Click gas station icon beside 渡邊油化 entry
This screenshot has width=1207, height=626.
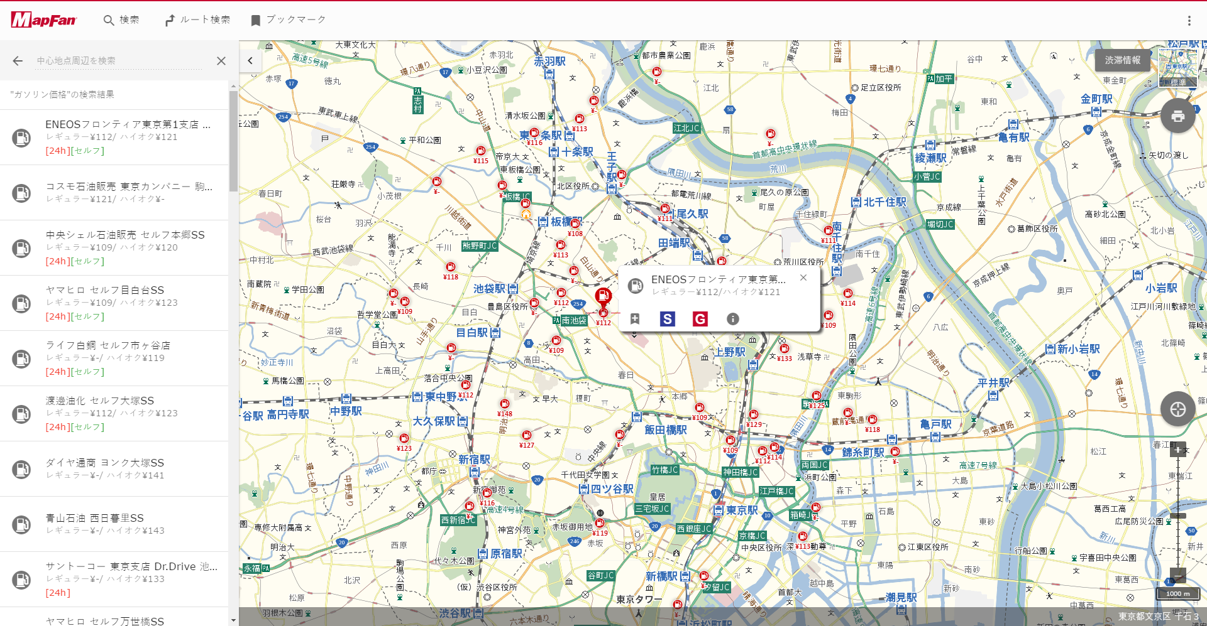[x=21, y=414]
